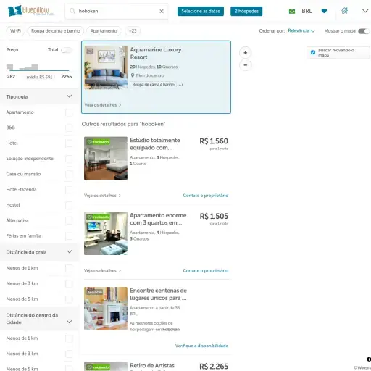Open the +23 more filters chip
This screenshot has width=371, height=371.
pyautogui.click(x=133, y=31)
